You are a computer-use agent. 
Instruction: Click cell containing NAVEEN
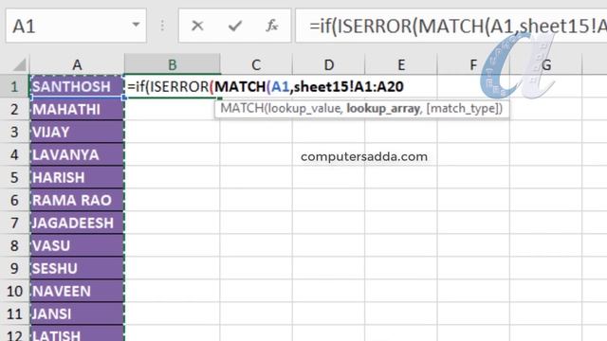(x=77, y=291)
